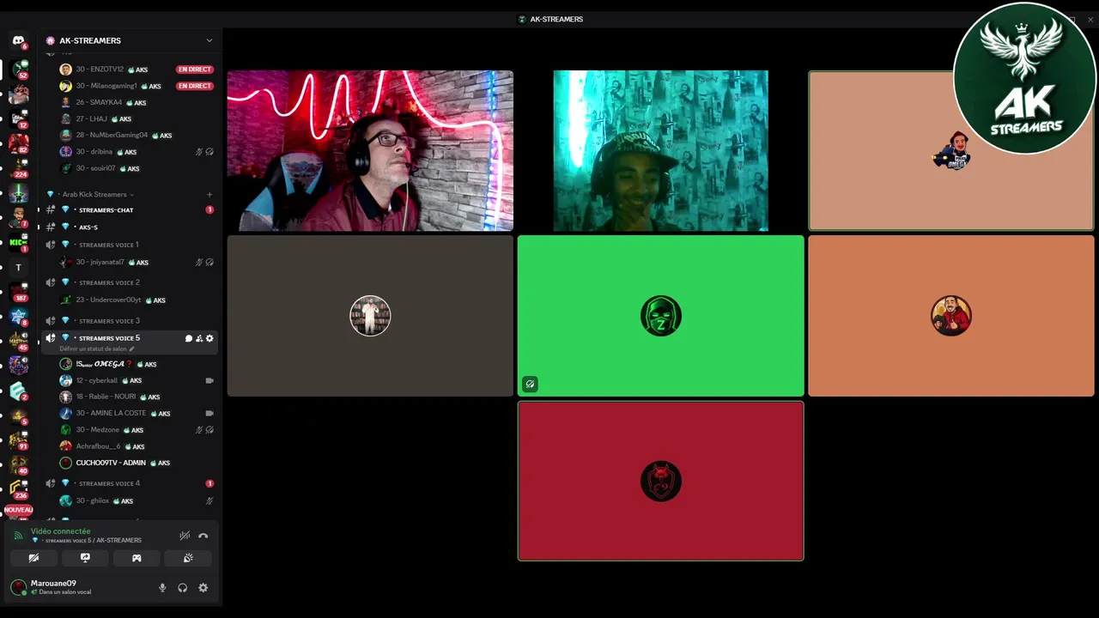Start an activity with the gamepad button

(137, 558)
